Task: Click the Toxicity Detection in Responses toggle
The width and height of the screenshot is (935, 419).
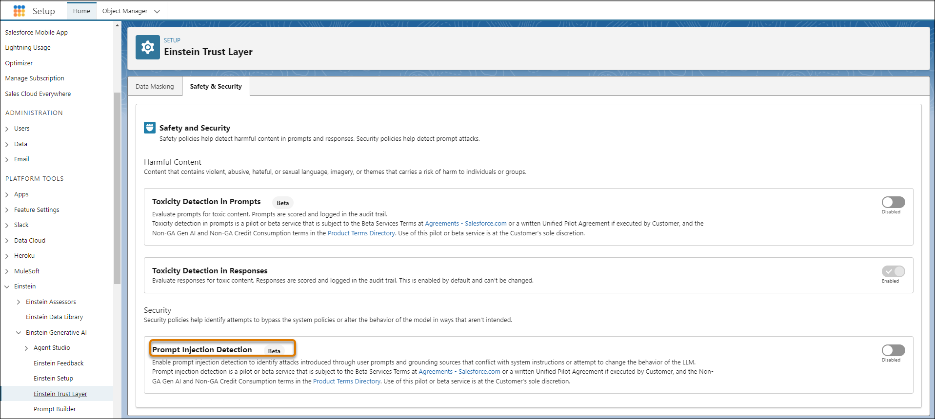Action: pyautogui.click(x=893, y=271)
